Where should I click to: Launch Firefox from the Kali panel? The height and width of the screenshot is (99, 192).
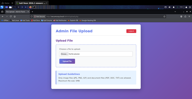tap(30, 7)
